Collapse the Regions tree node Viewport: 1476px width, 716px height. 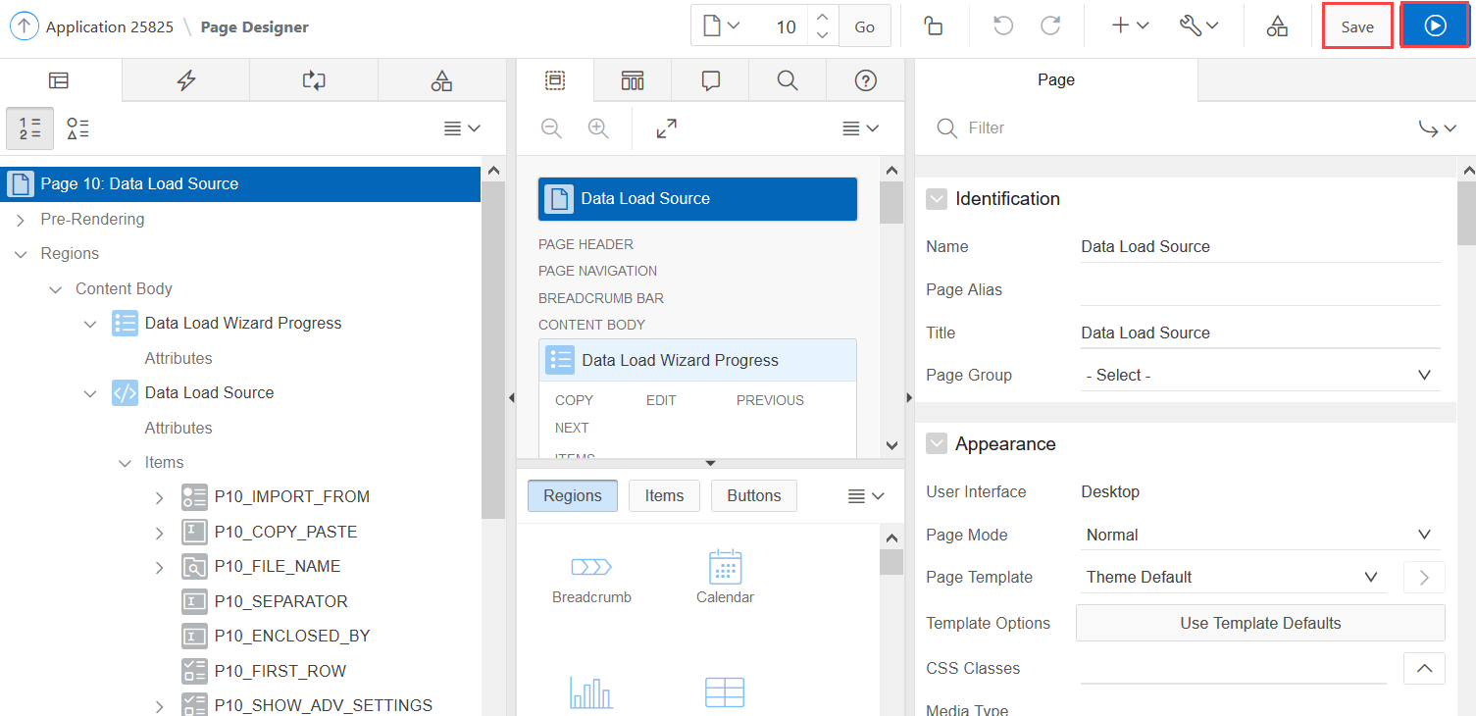pyautogui.click(x=21, y=254)
